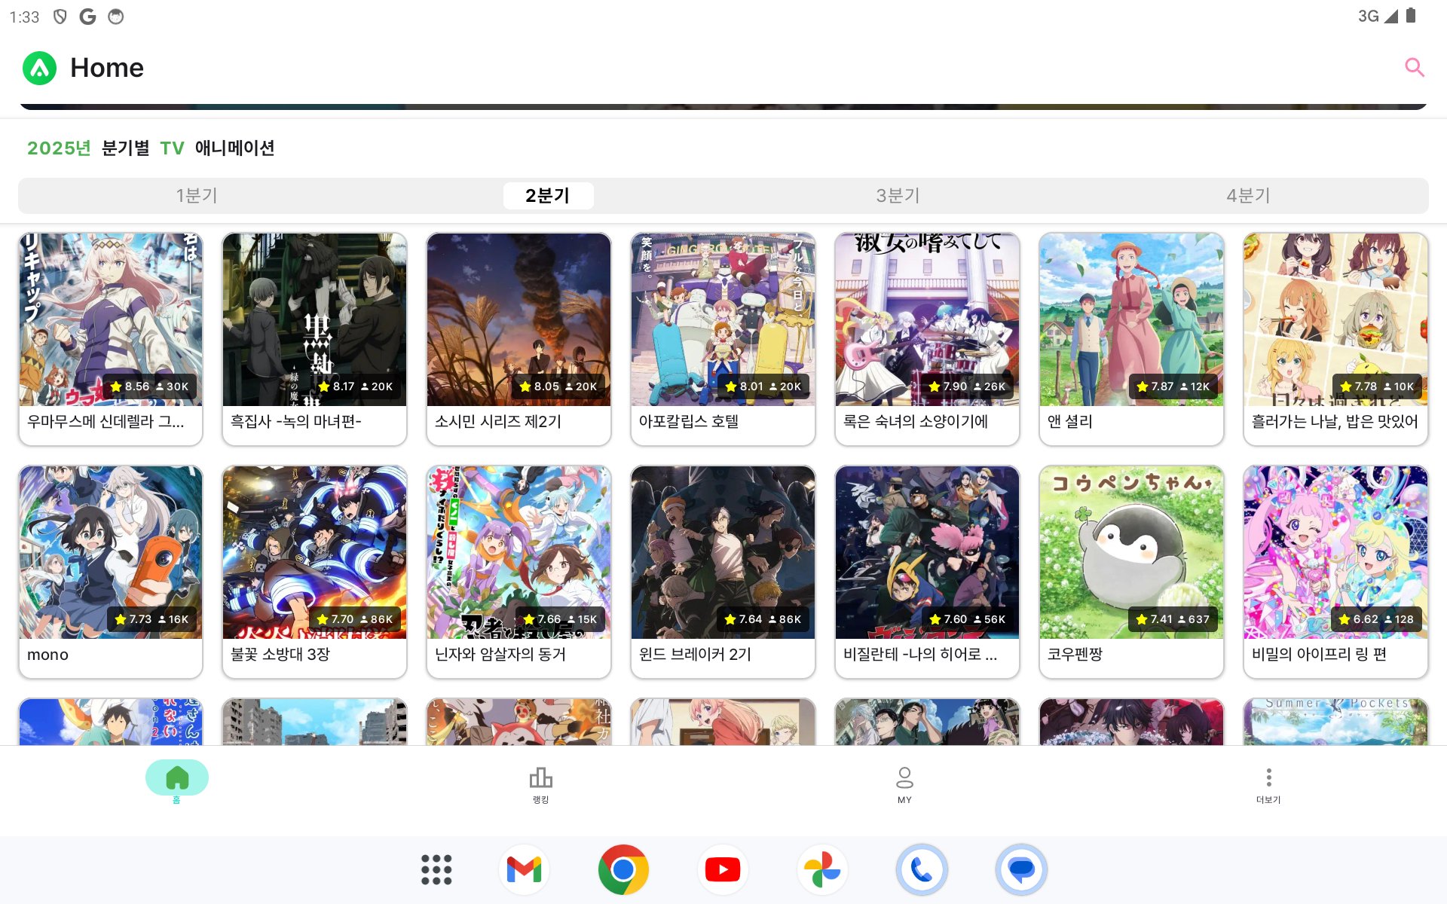The height and width of the screenshot is (904, 1447).
Task: Select the 홈 home navigation icon
Action: (177, 776)
